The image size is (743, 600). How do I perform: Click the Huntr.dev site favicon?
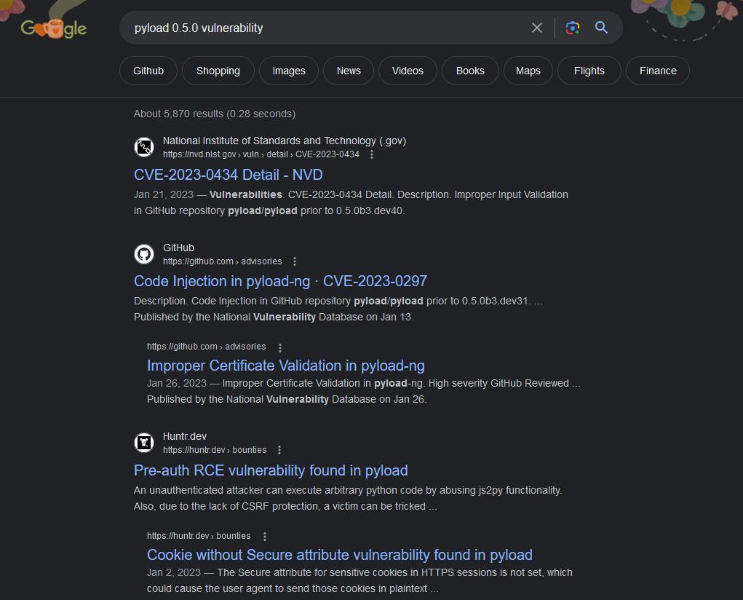144,443
